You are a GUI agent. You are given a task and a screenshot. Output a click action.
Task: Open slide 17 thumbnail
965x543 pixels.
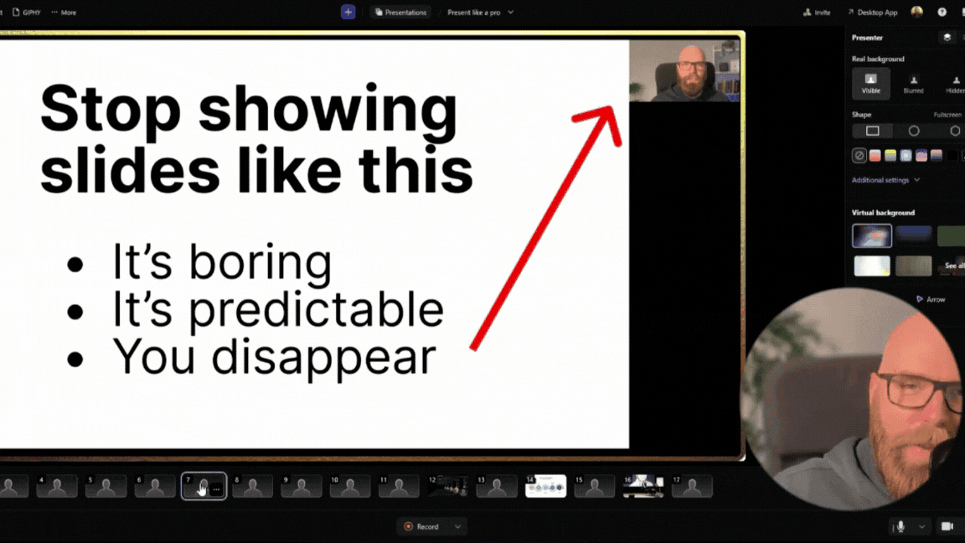click(x=692, y=486)
